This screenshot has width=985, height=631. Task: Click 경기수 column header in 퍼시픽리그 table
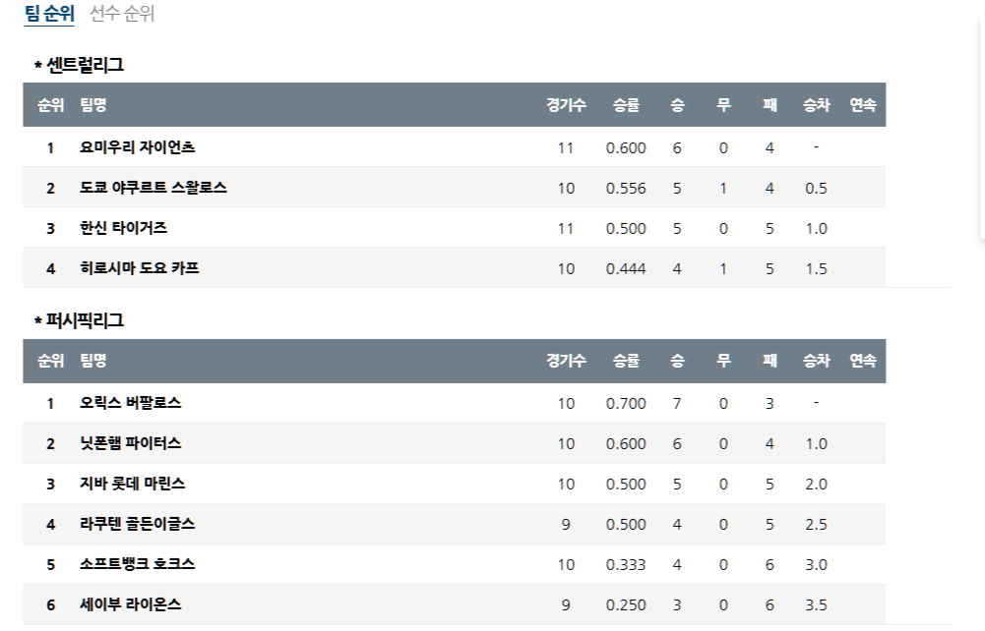(x=566, y=361)
